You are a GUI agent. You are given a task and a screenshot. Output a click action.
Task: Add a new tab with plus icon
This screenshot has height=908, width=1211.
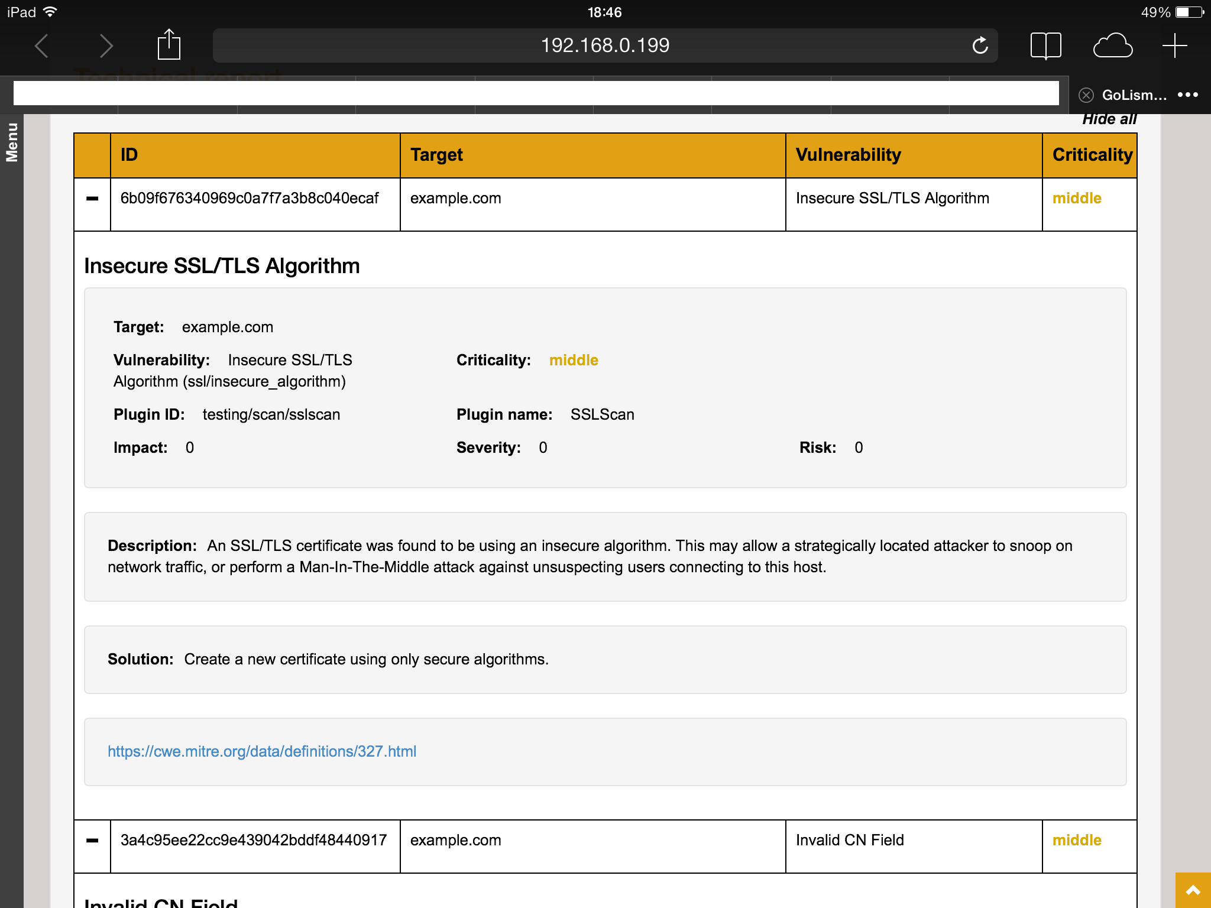(x=1174, y=46)
